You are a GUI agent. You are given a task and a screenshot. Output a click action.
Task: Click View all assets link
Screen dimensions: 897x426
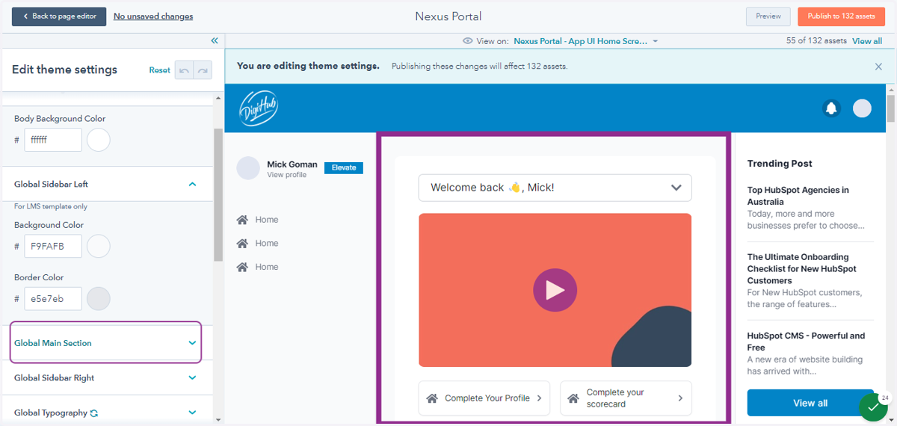(867, 41)
